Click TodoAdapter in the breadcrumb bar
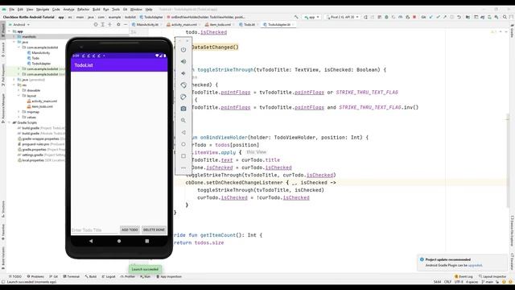 pyautogui.click(x=151, y=17)
